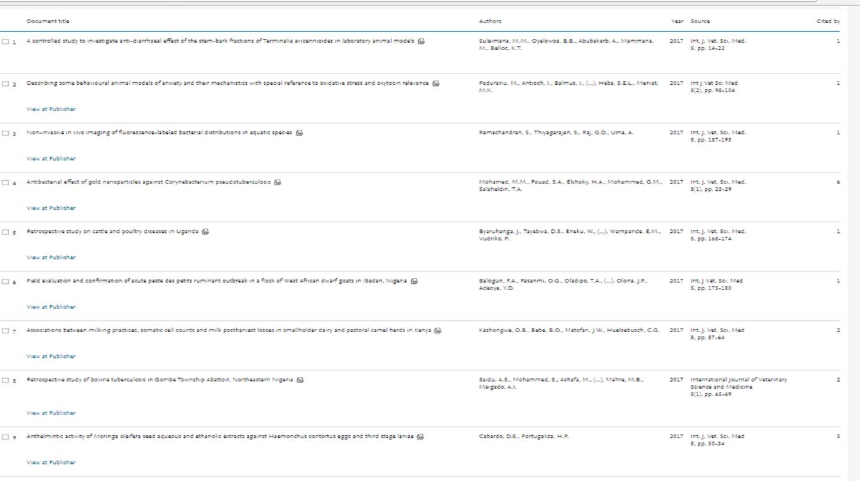Open abstract icon beside anxiety animal models article
Viewport: 860px width, 481px height.
click(x=436, y=84)
